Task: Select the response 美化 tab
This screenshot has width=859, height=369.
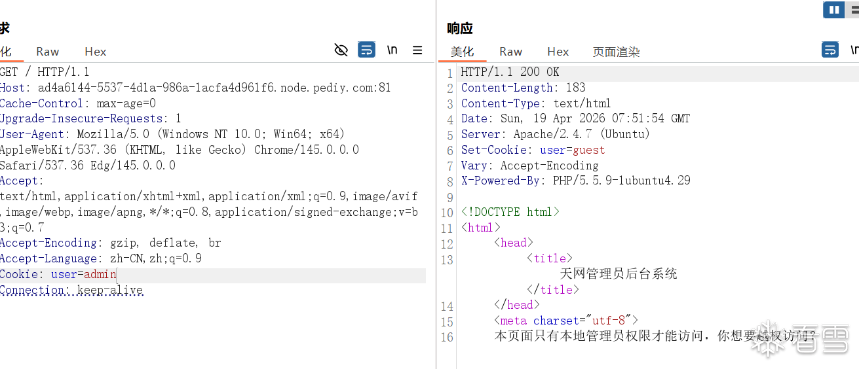Action: tap(462, 52)
